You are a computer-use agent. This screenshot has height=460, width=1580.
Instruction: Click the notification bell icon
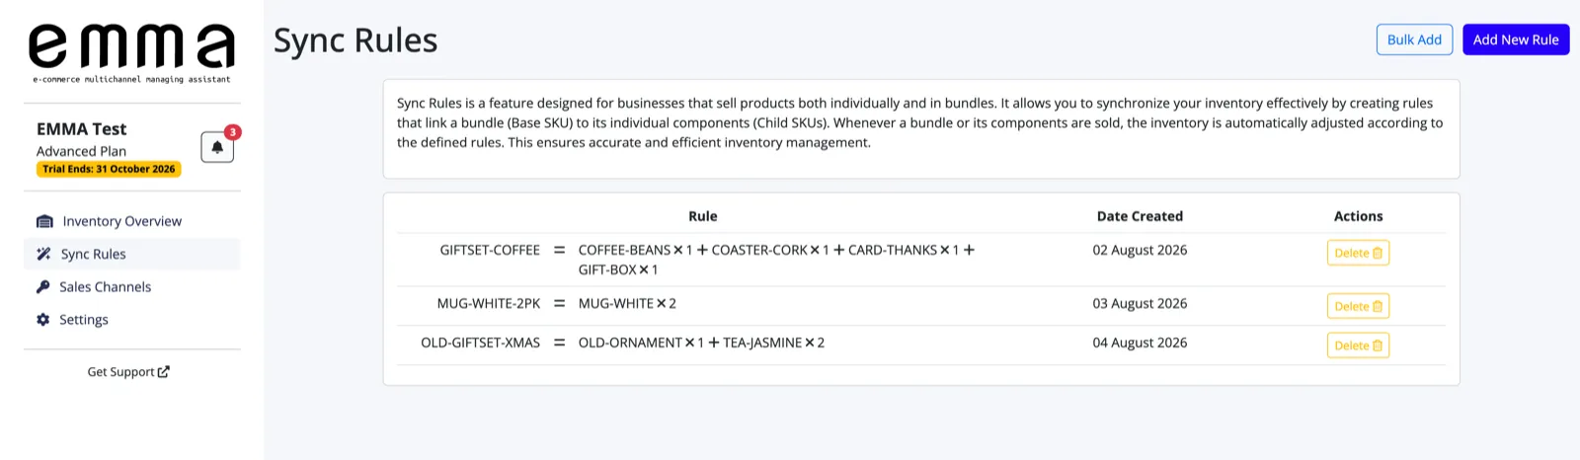click(x=217, y=147)
